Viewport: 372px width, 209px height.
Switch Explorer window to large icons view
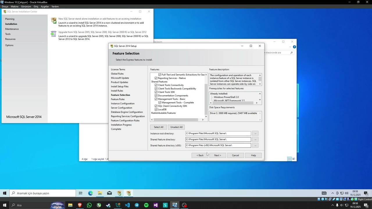(294, 159)
